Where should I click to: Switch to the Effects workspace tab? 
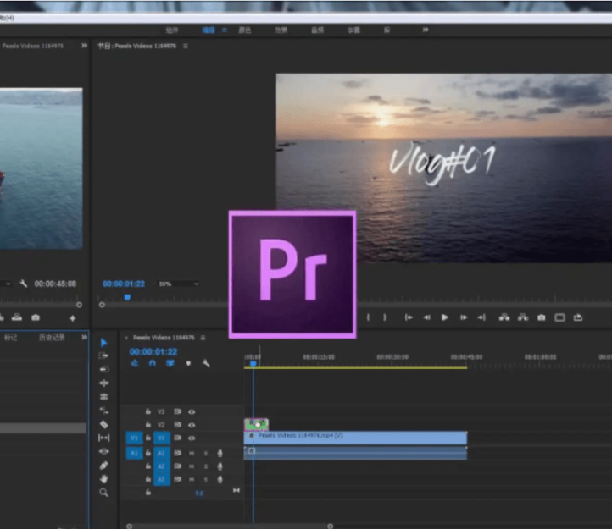[x=281, y=30]
